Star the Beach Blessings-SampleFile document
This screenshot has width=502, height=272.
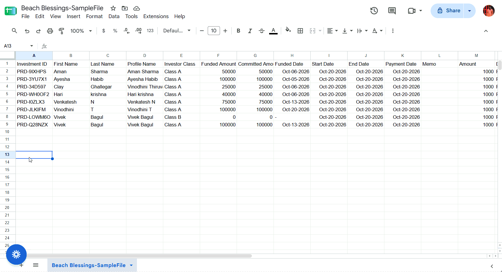113,8
